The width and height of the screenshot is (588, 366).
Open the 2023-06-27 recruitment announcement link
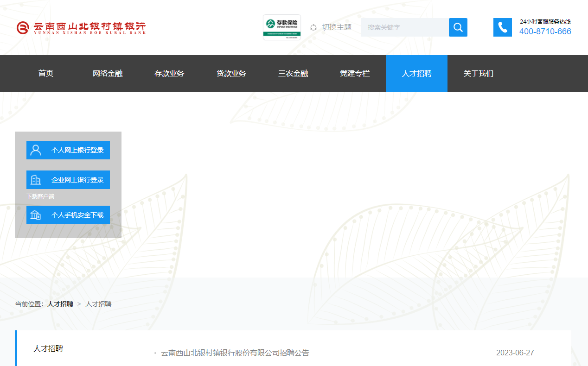pos(235,353)
